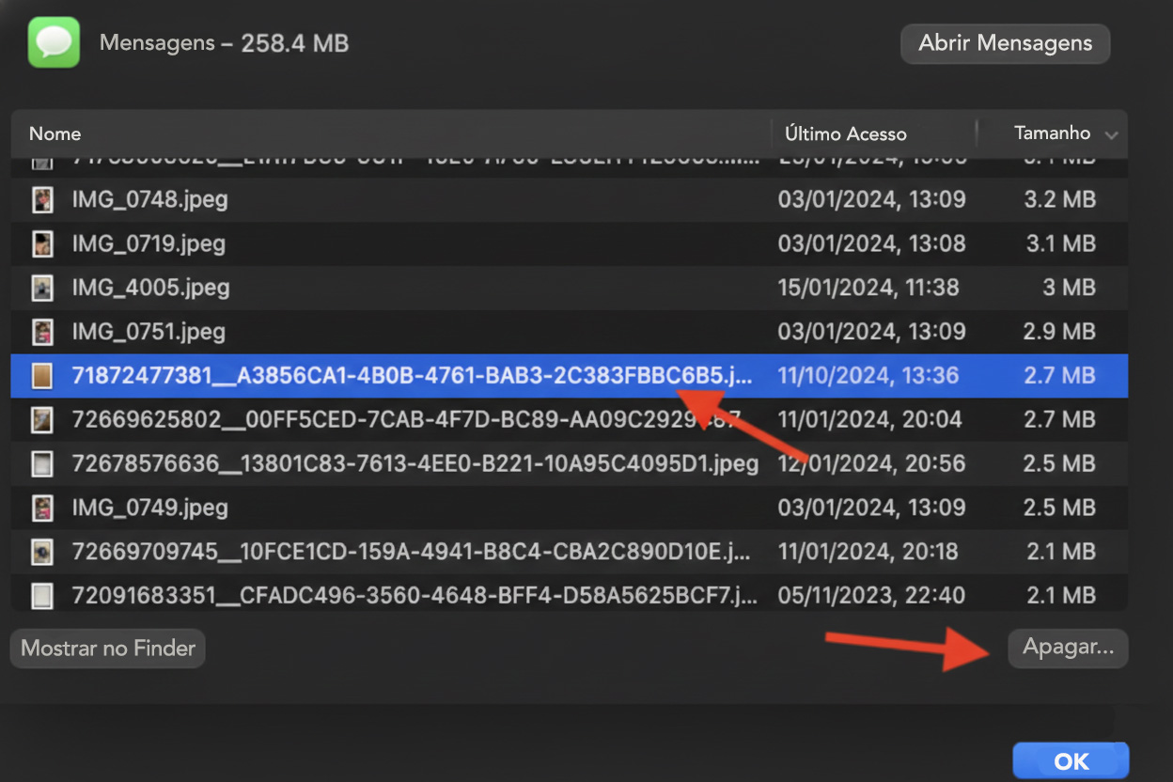Click the thumbnail for IMG_0748.jpeg

(42, 199)
